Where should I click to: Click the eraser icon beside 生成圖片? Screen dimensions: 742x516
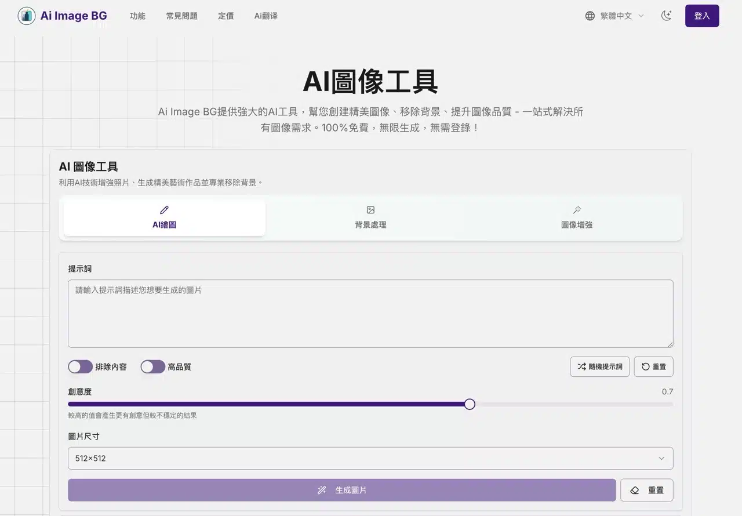coord(635,490)
